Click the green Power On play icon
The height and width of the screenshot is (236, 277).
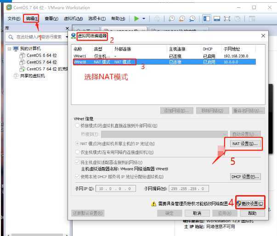(136, 18)
